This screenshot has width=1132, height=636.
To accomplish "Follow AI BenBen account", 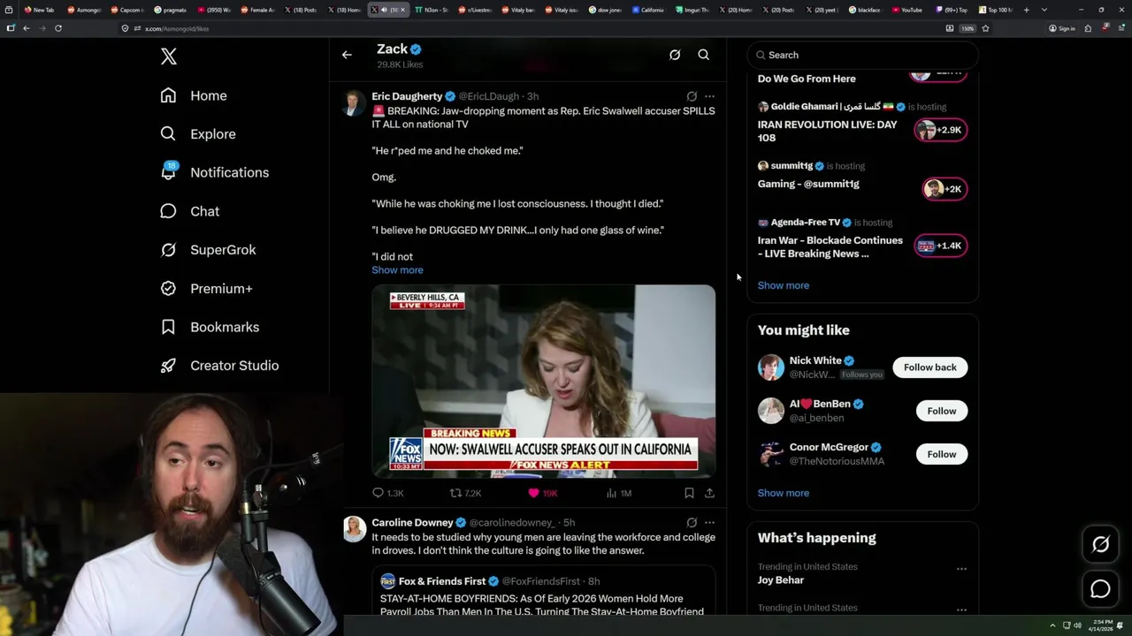I will click(941, 411).
